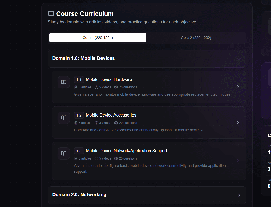
Task: Select the book icon for objective 1.3
Action: (x=63, y=153)
